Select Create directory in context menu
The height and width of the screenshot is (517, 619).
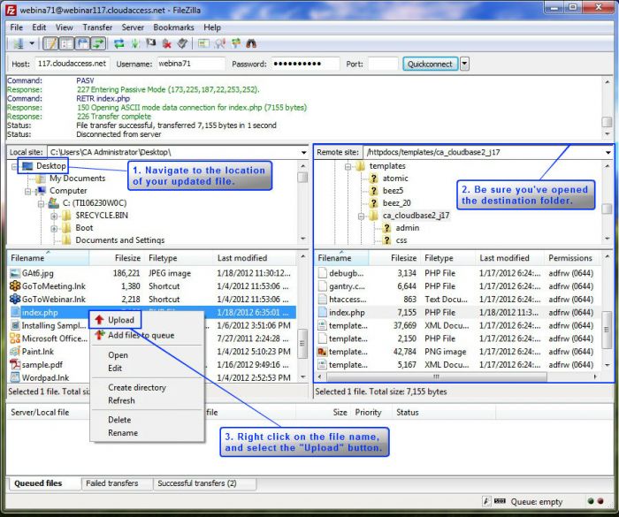(x=137, y=387)
